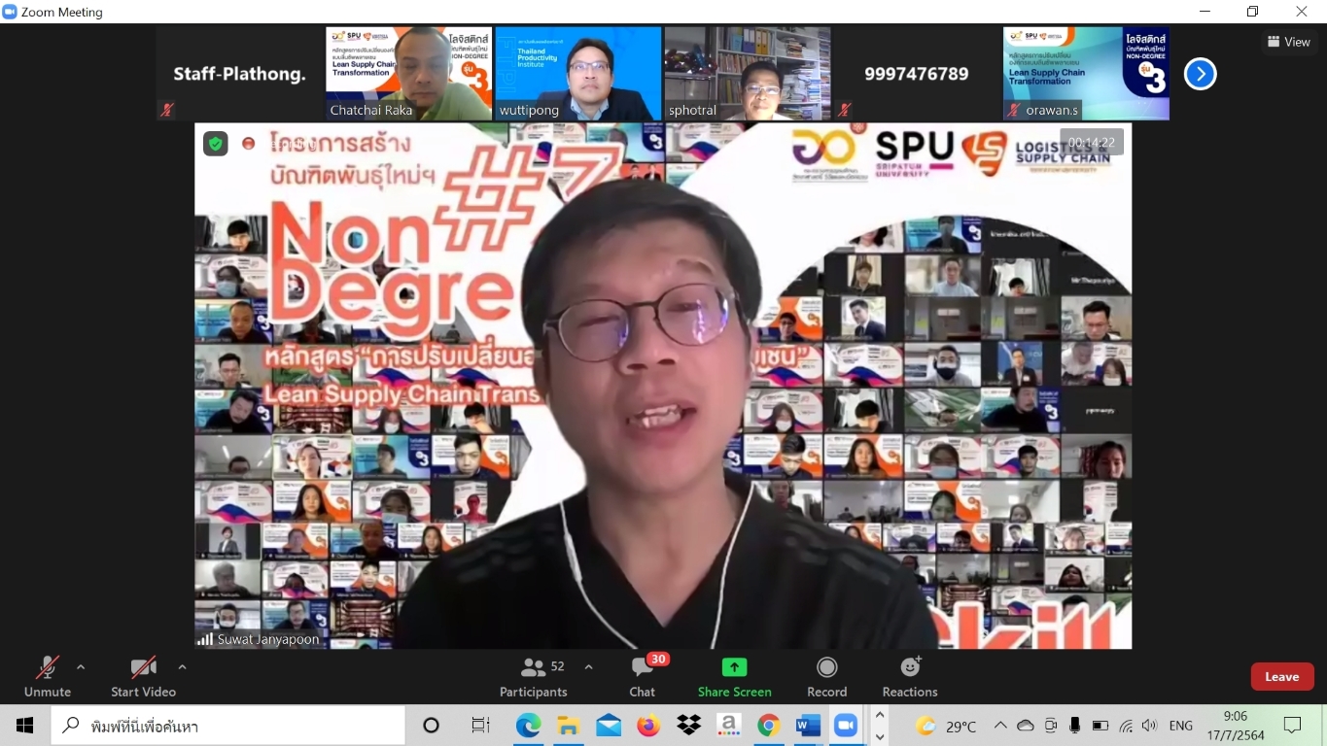Open the green encryption shield info

point(215,144)
